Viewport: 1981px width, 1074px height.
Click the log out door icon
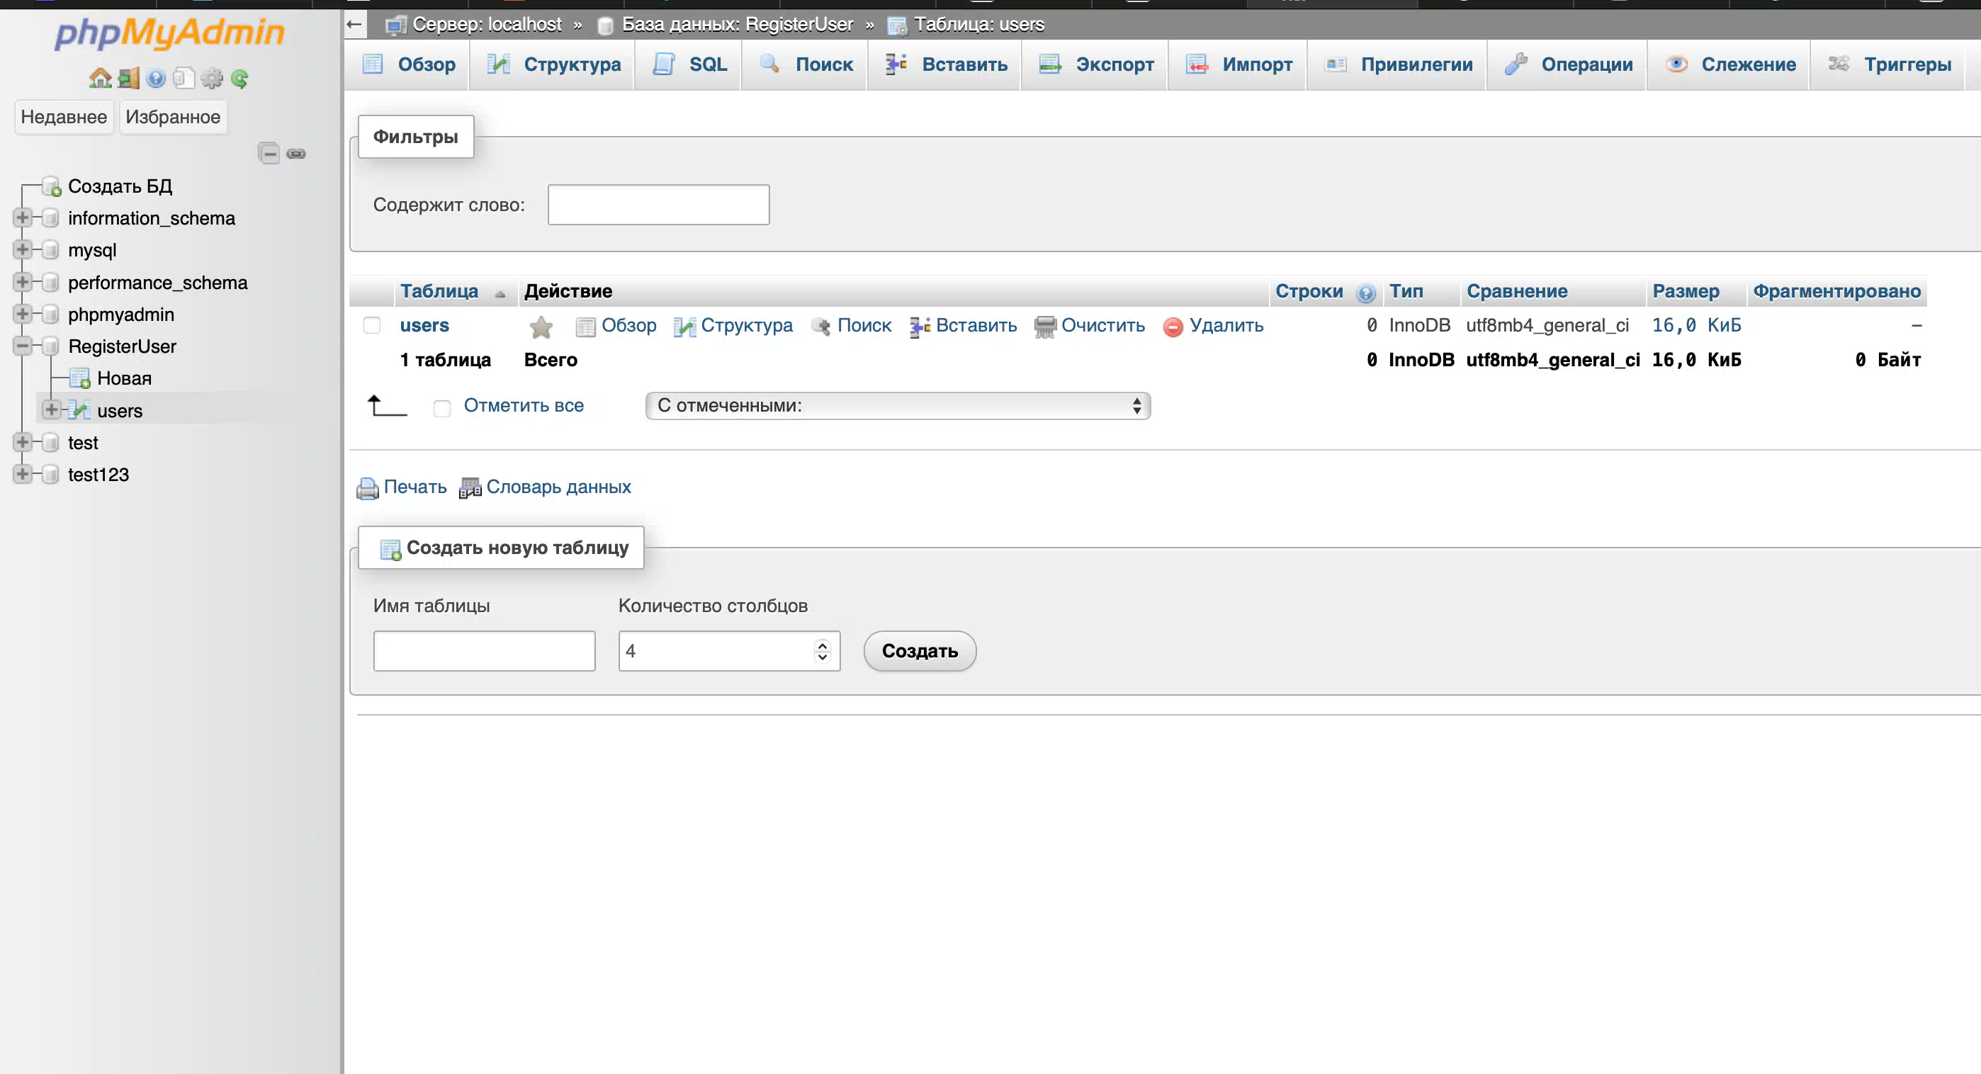(x=128, y=79)
